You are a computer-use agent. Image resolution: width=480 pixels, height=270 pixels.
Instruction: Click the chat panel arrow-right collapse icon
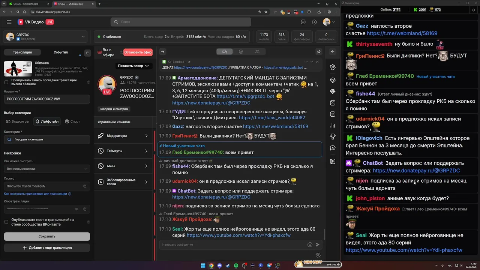click(x=163, y=52)
